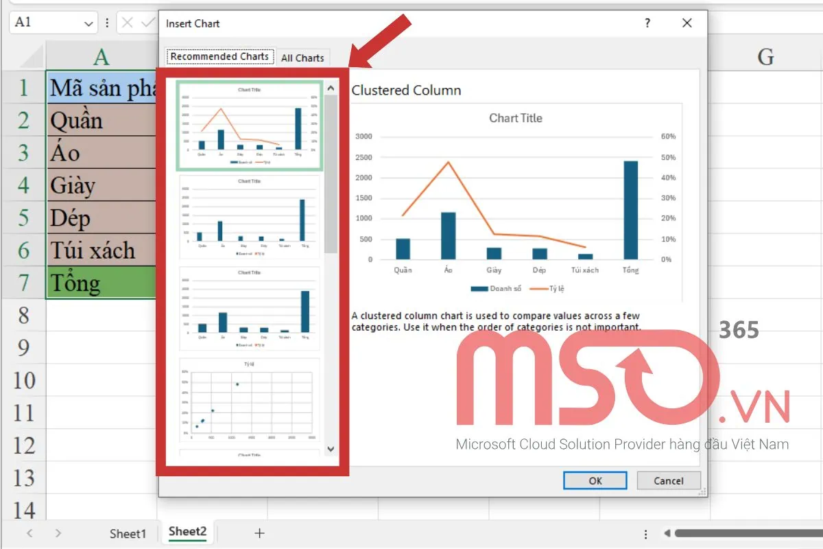The width and height of the screenshot is (823, 549).
Task: Select the third clustered column chart preview
Action: click(249, 307)
